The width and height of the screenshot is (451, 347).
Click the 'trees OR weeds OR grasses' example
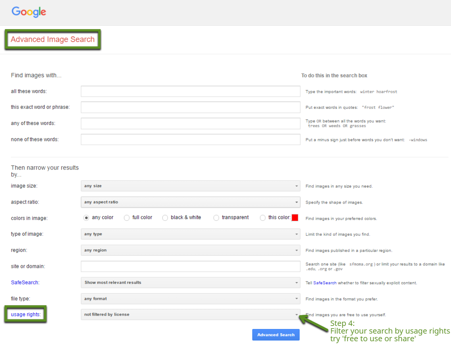(337, 126)
